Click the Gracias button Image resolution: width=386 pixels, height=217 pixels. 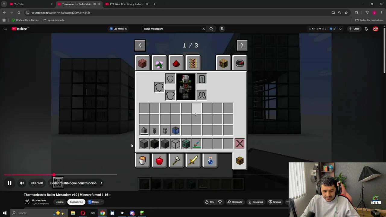(x=275, y=202)
